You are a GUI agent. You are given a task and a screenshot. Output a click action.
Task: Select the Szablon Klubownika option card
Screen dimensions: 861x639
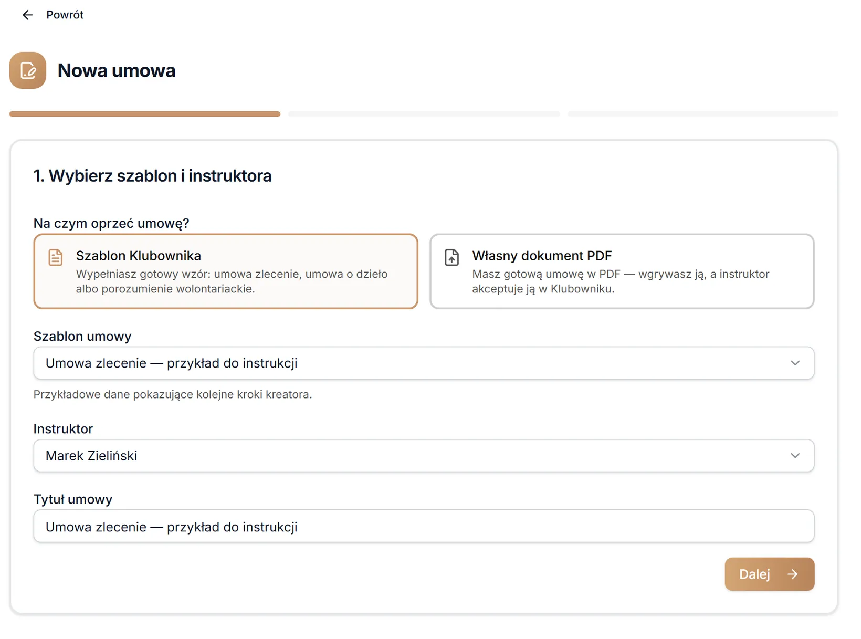tap(226, 271)
